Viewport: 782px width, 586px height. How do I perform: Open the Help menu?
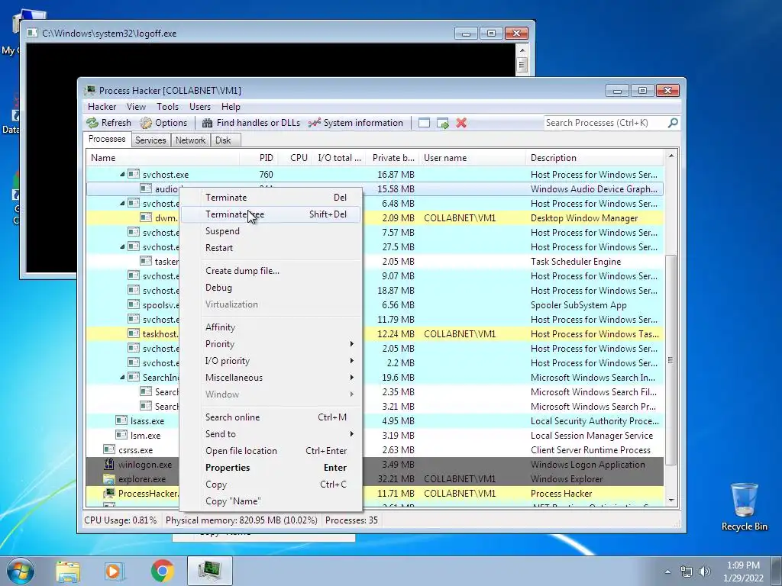point(231,107)
